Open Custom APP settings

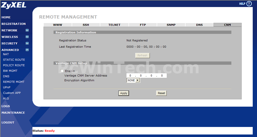[12, 93]
